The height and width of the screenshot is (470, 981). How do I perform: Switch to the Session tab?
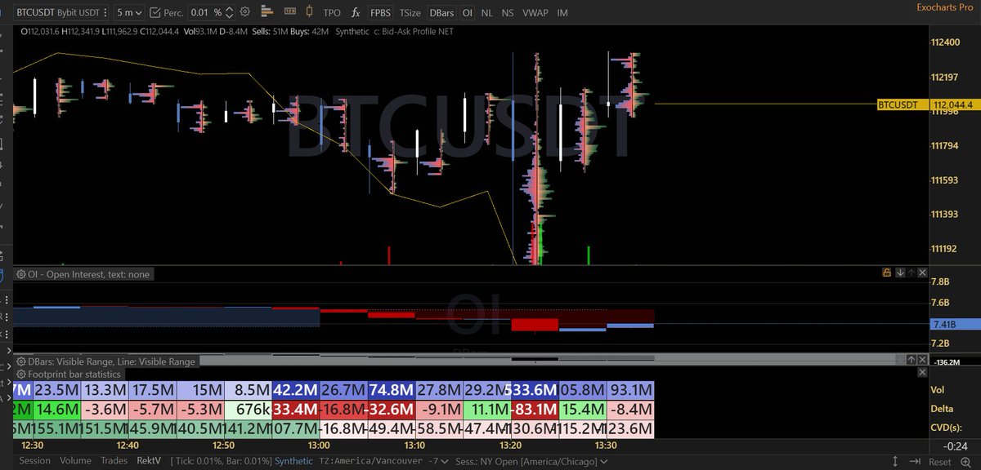[34, 460]
